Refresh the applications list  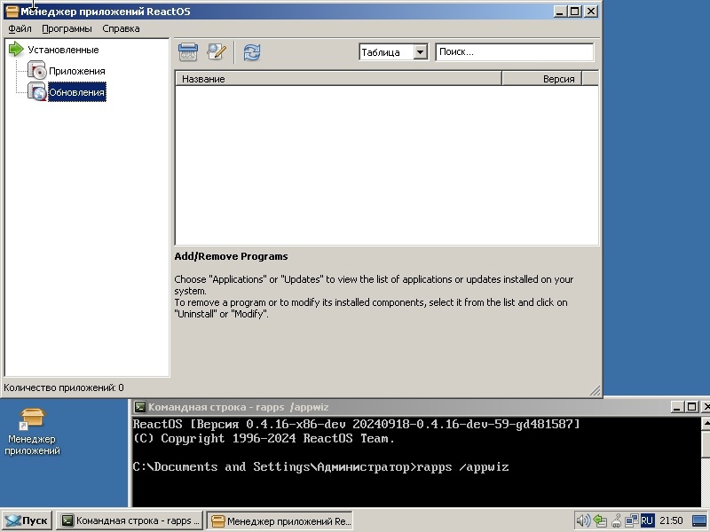pos(251,52)
